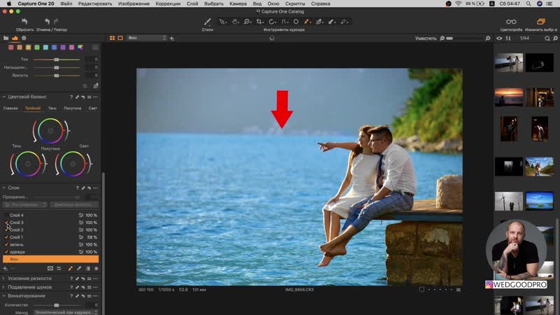560x315 pixels.
Task: Enable the Слой 4 layer checkbox
Action: click(x=6, y=216)
